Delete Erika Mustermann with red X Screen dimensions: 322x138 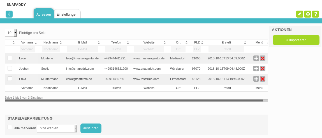pos(263,79)
